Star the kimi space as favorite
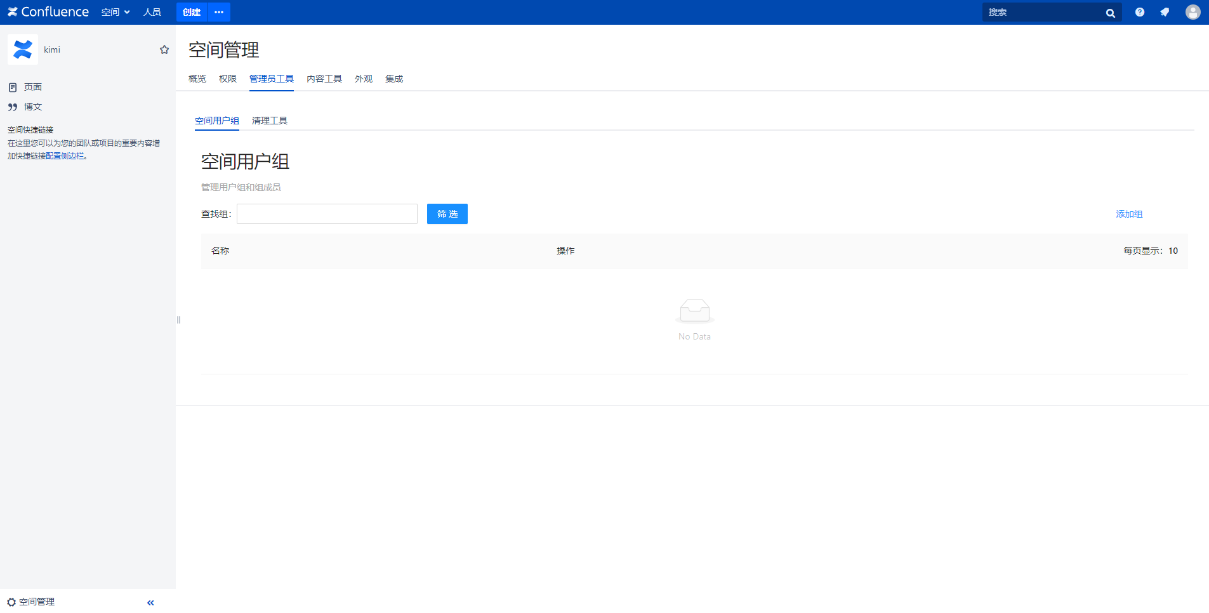Screen dimensions: 1209x613 164,49
